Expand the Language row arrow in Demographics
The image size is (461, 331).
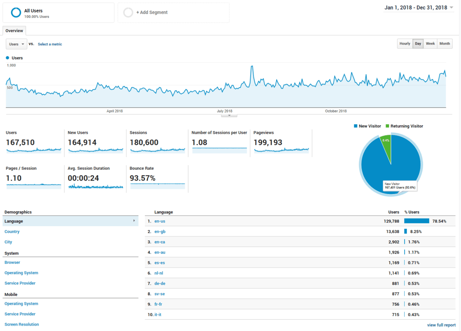tap(134, 221)
